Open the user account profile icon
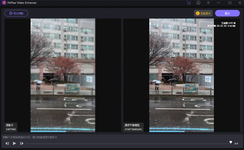The width and height of the screenshot is (244, 150). click(198, 3)
